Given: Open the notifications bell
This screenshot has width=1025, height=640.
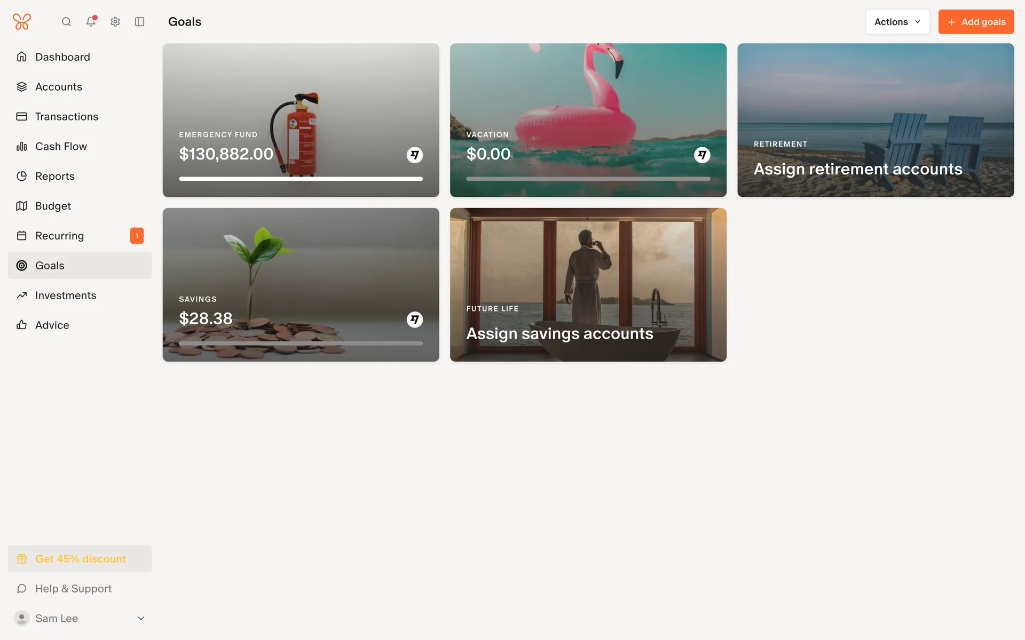Looking at the screenshot, I should 91,22.
